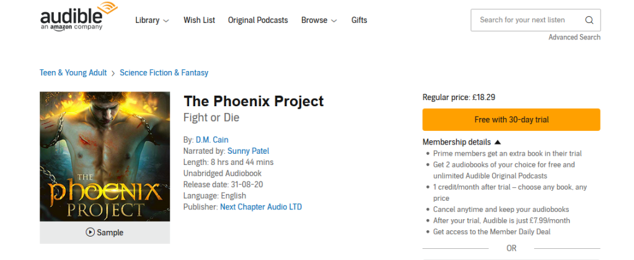The width and height of the screenshot is (634, 260).
Task: Play the audiobook Sample
Action: pos(105,233)
